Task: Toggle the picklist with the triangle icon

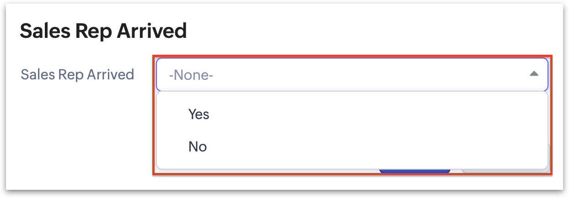Action: point(533,74)
